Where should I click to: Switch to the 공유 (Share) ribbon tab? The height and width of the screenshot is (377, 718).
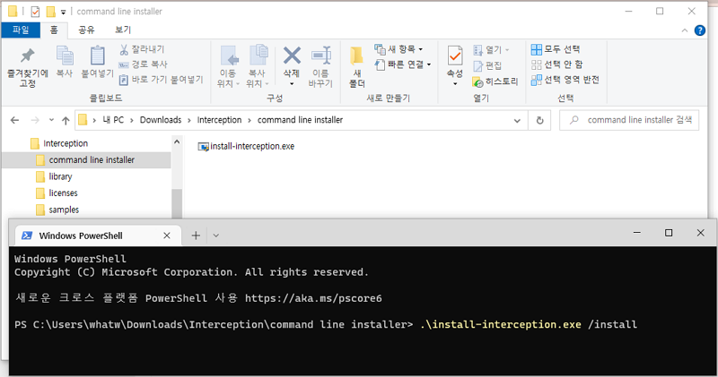click(x=86, y=30)
